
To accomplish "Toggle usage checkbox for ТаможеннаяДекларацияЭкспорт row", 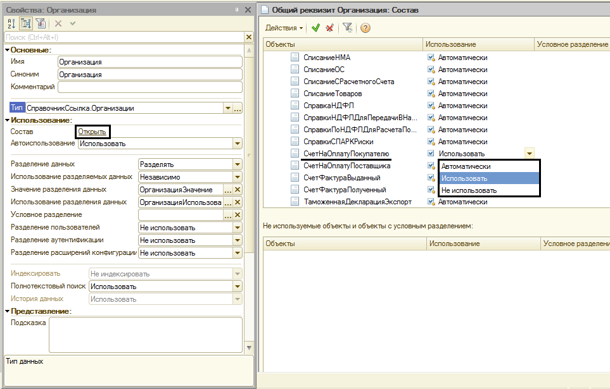I will (x=431, y=202).
